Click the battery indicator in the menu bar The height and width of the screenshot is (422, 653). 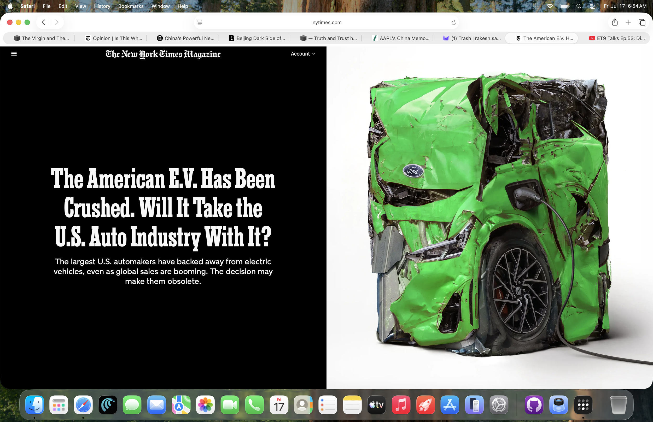564,6
